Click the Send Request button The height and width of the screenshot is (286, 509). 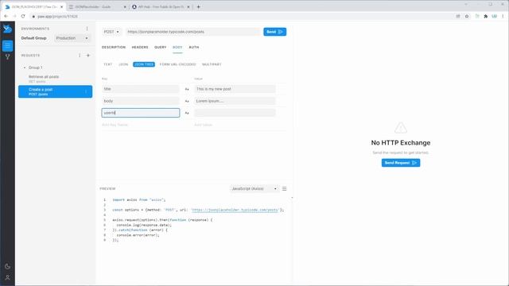401,163
